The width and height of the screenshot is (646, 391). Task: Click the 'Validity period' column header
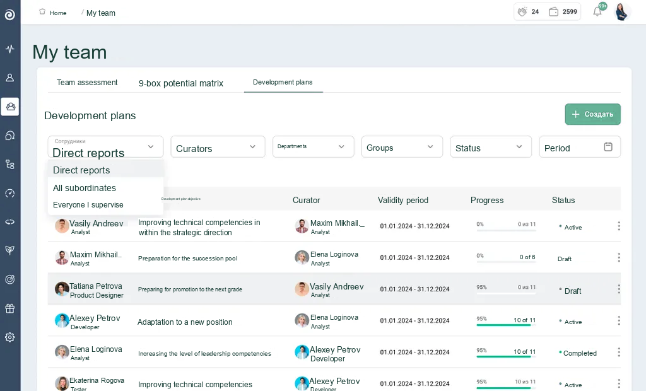pyautogui.click(x=403, y=201)
